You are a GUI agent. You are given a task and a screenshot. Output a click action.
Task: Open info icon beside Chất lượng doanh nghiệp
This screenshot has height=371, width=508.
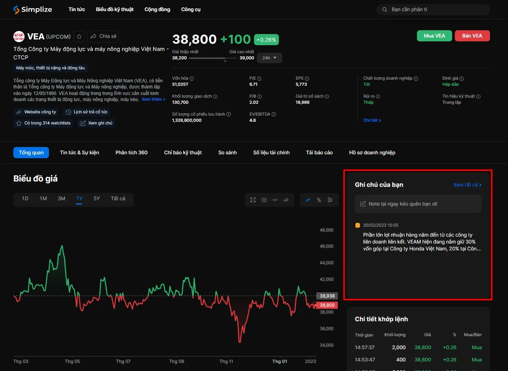416,78
